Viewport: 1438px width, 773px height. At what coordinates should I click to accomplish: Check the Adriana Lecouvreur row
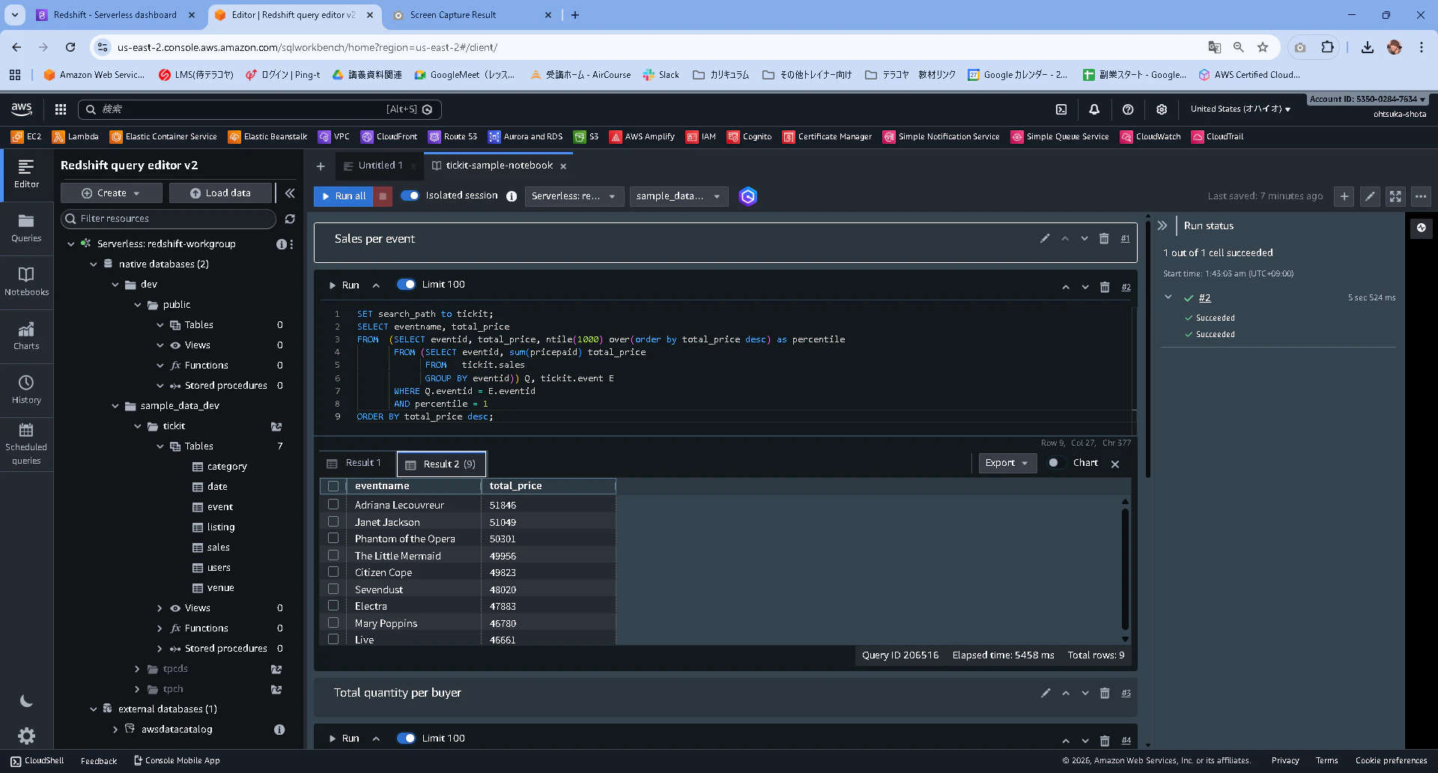coord(333,505)
